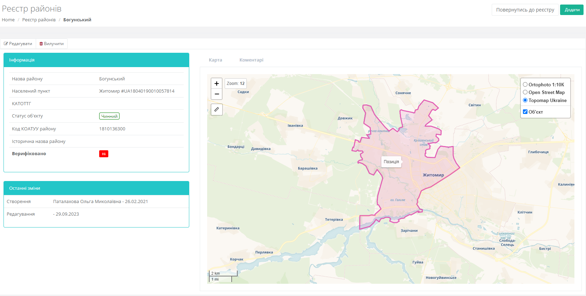This screenshot has width=586, height=296.
Task: Click the red Ні verification badge
Action: click(x=104, y=154)
